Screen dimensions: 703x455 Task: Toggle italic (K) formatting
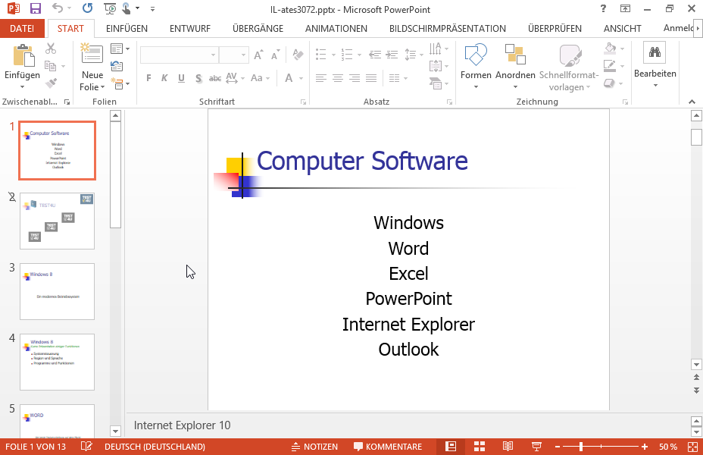(x=164, y=78)
